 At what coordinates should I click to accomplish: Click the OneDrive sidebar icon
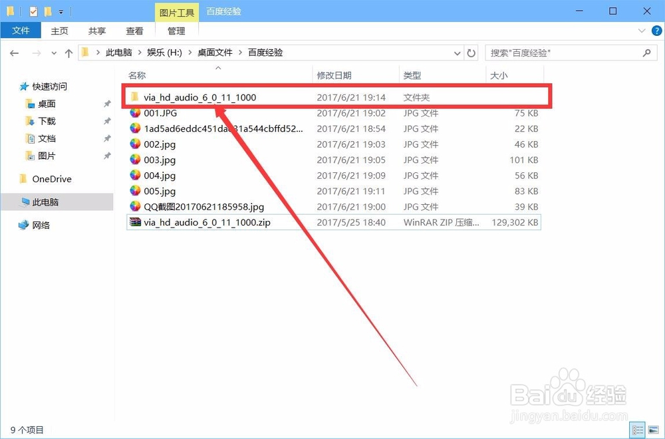(53, 179)
